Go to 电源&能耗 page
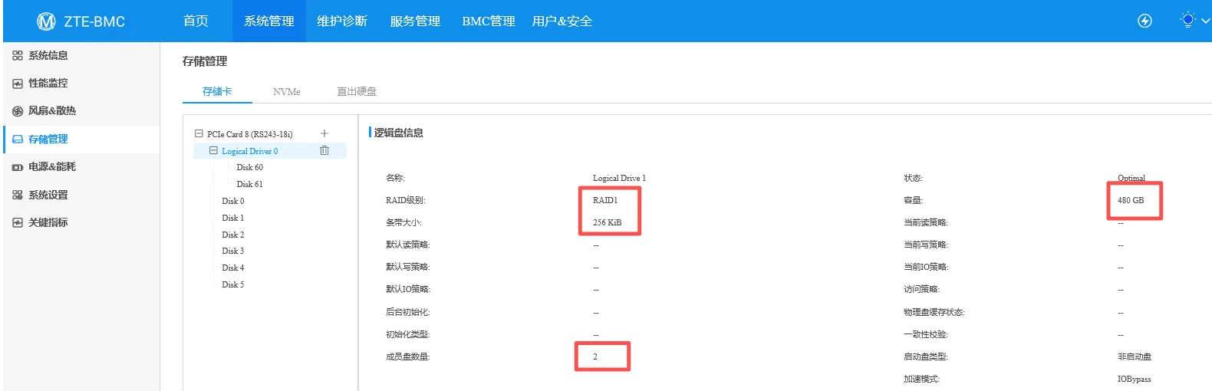The height and width of the screenshot is (391, 1212). point(52,166)
